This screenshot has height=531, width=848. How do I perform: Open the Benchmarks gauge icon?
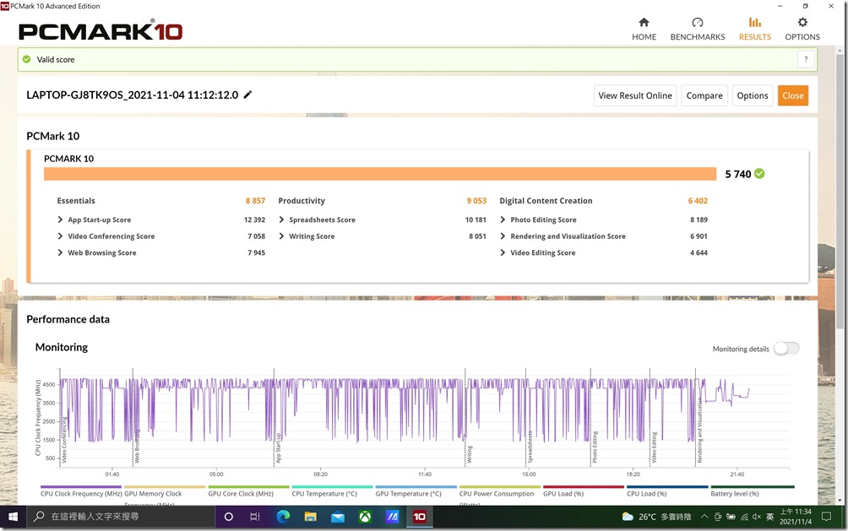tap(697, 23)
